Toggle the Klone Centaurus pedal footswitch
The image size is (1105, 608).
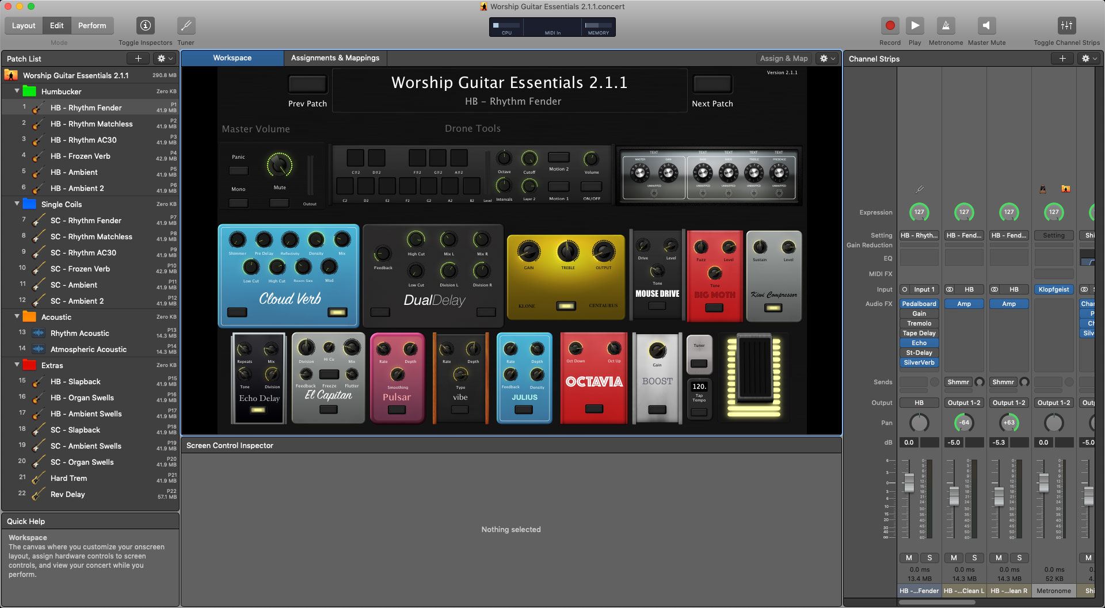[x=566, y=306]
